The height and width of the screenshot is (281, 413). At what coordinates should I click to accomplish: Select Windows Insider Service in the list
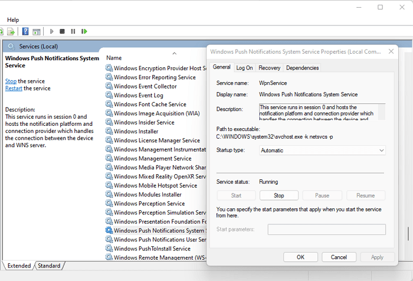click(144, 122)
